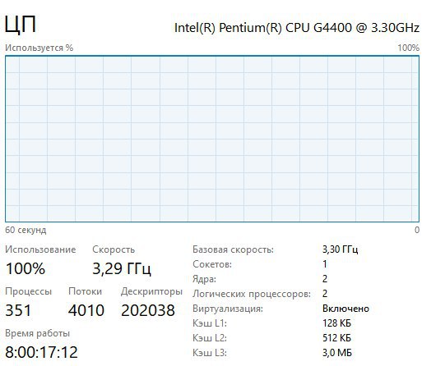The height and width of the screenshot is (366, 431).
Task: Select the 4010 threads value
Action: pos(86,310)
